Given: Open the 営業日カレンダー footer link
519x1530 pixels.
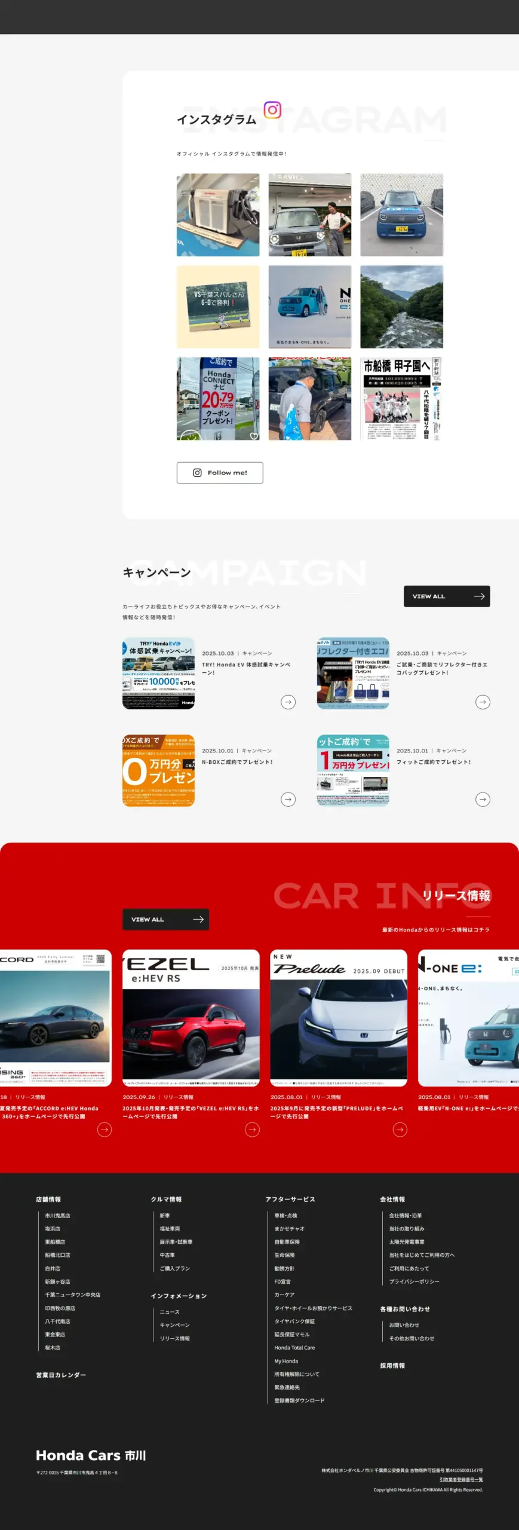Looking at the screenshot, I should pos(61,1375).
